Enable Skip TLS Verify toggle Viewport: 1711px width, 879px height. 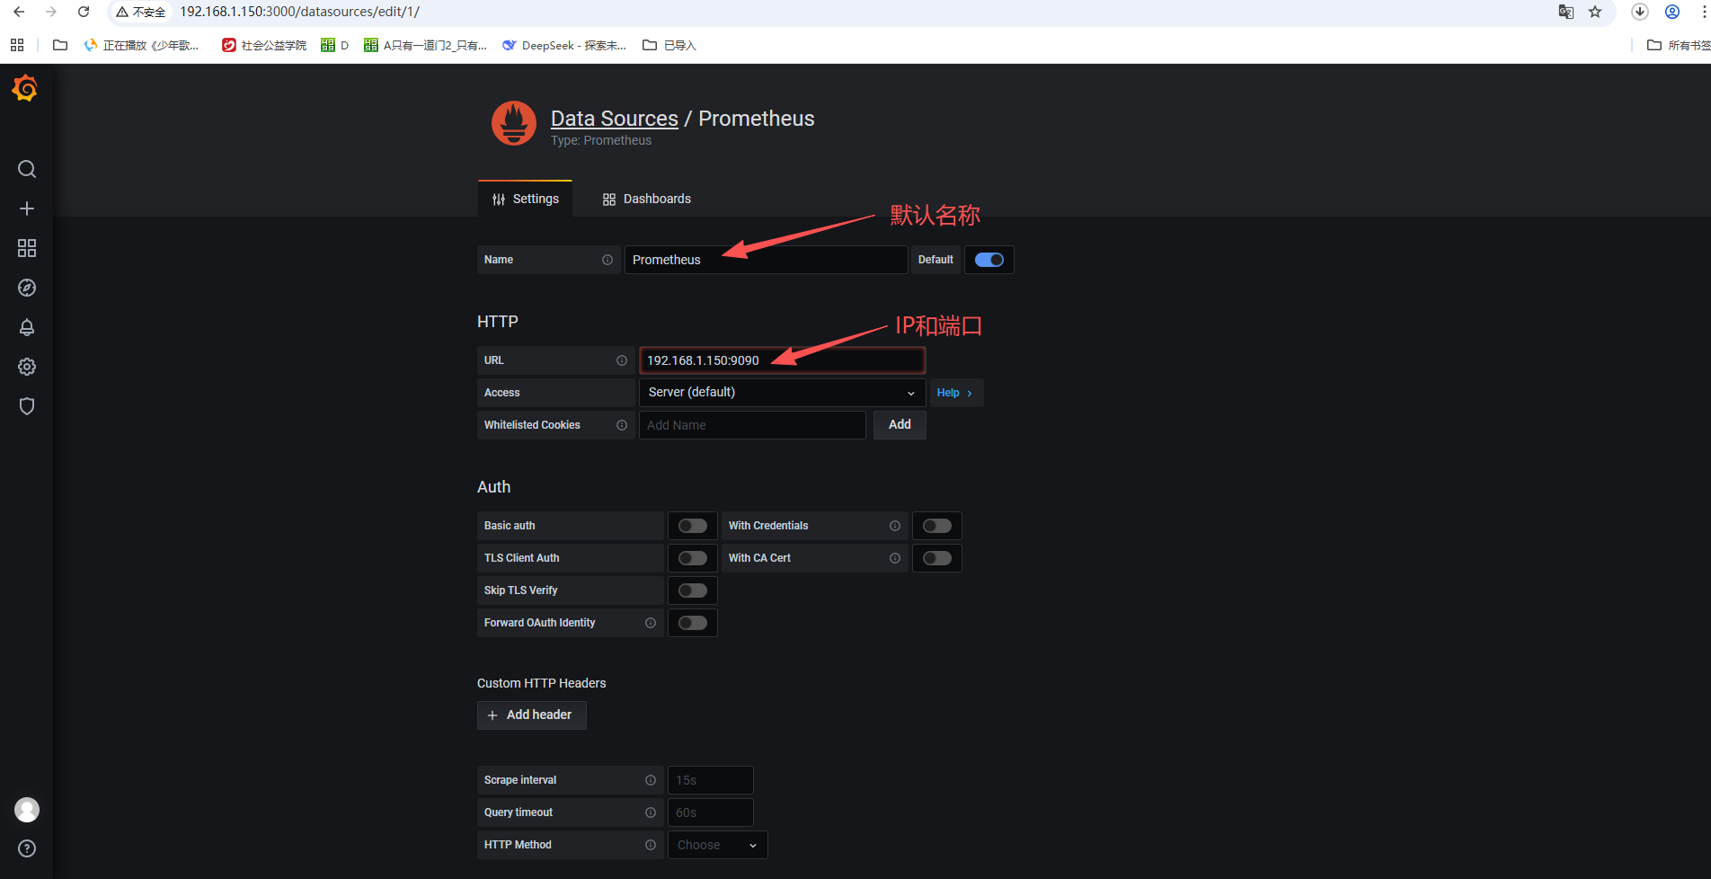(693, 590)
